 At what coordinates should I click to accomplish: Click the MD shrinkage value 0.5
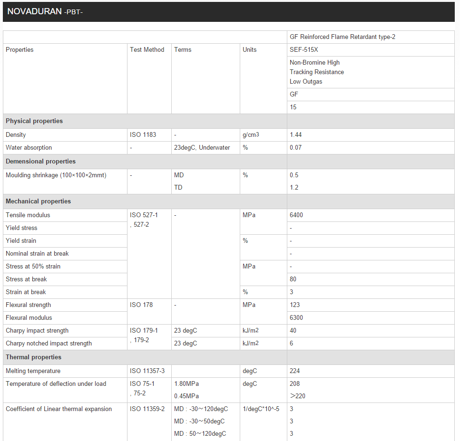[x=294, y=175]
